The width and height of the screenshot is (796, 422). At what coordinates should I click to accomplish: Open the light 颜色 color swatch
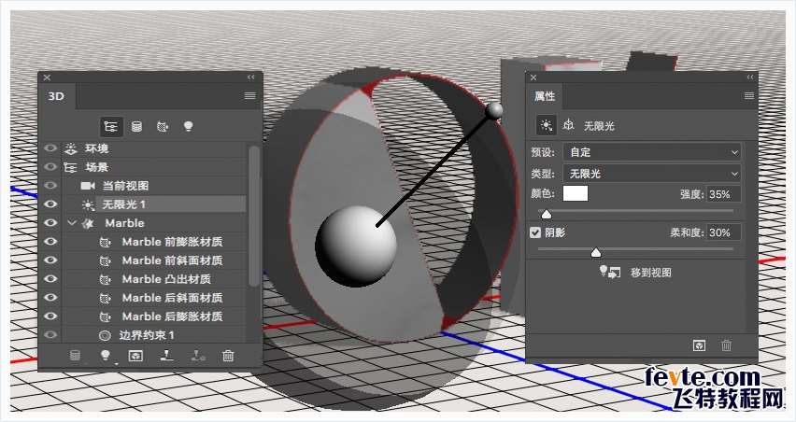[576, 193]
